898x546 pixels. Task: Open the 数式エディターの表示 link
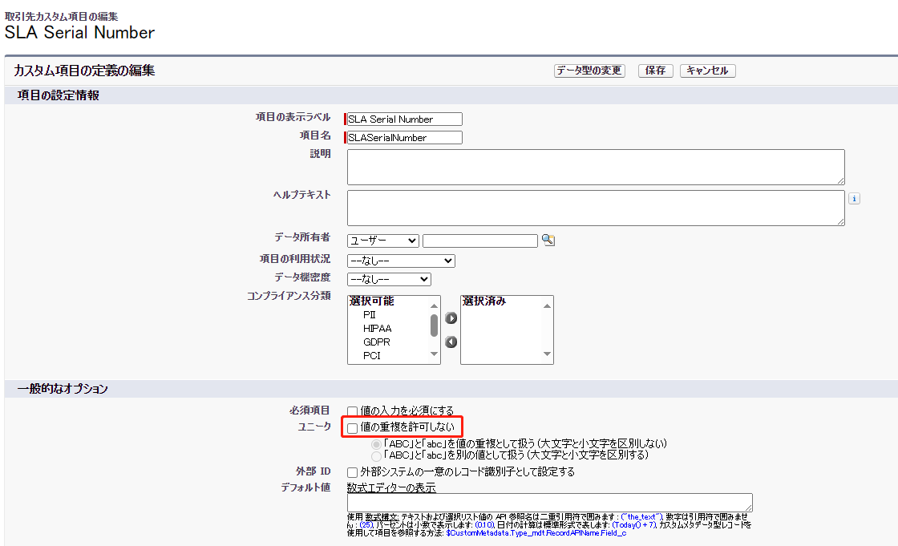[391, 487]
